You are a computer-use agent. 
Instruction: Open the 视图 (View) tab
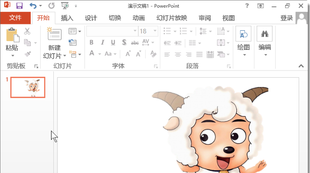point(229,18)
